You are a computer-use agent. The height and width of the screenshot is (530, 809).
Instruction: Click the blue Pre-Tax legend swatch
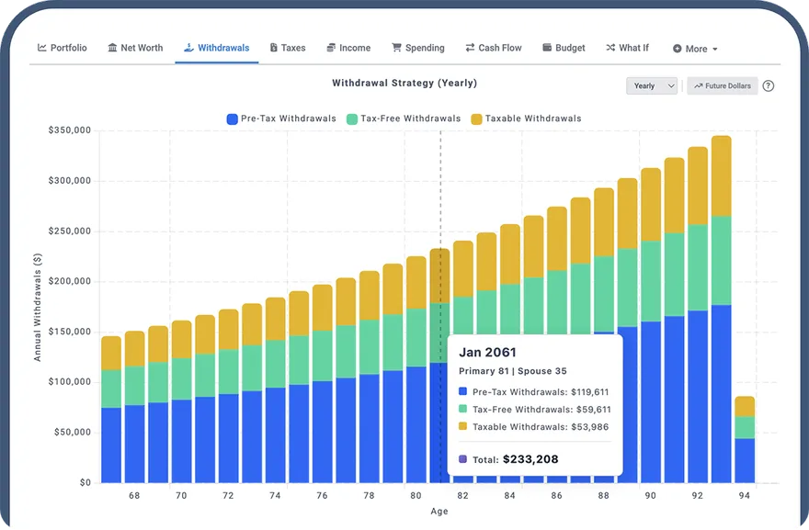tap(233, 119)
